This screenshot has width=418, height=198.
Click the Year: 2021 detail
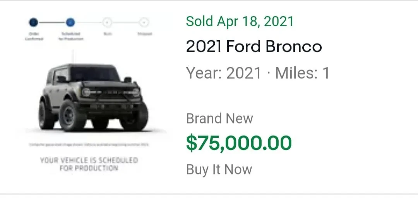tap(223, 73)
